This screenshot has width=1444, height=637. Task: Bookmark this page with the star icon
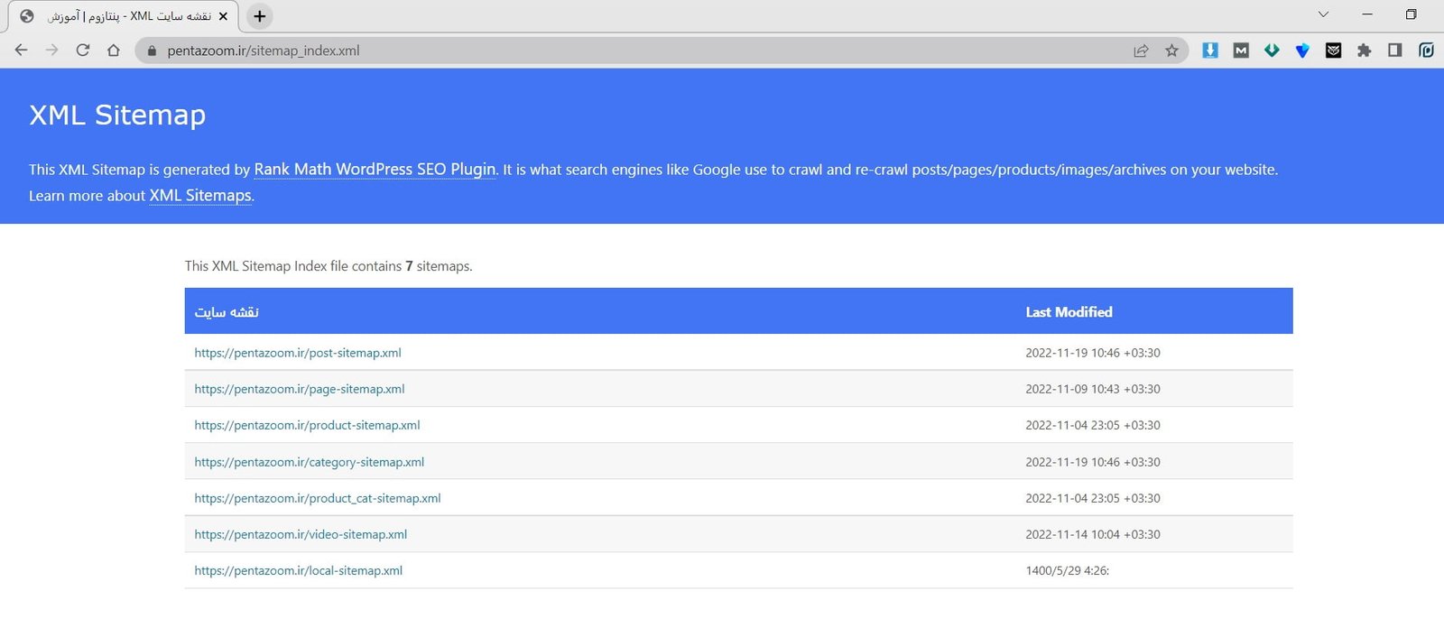tap(1171, 51)
